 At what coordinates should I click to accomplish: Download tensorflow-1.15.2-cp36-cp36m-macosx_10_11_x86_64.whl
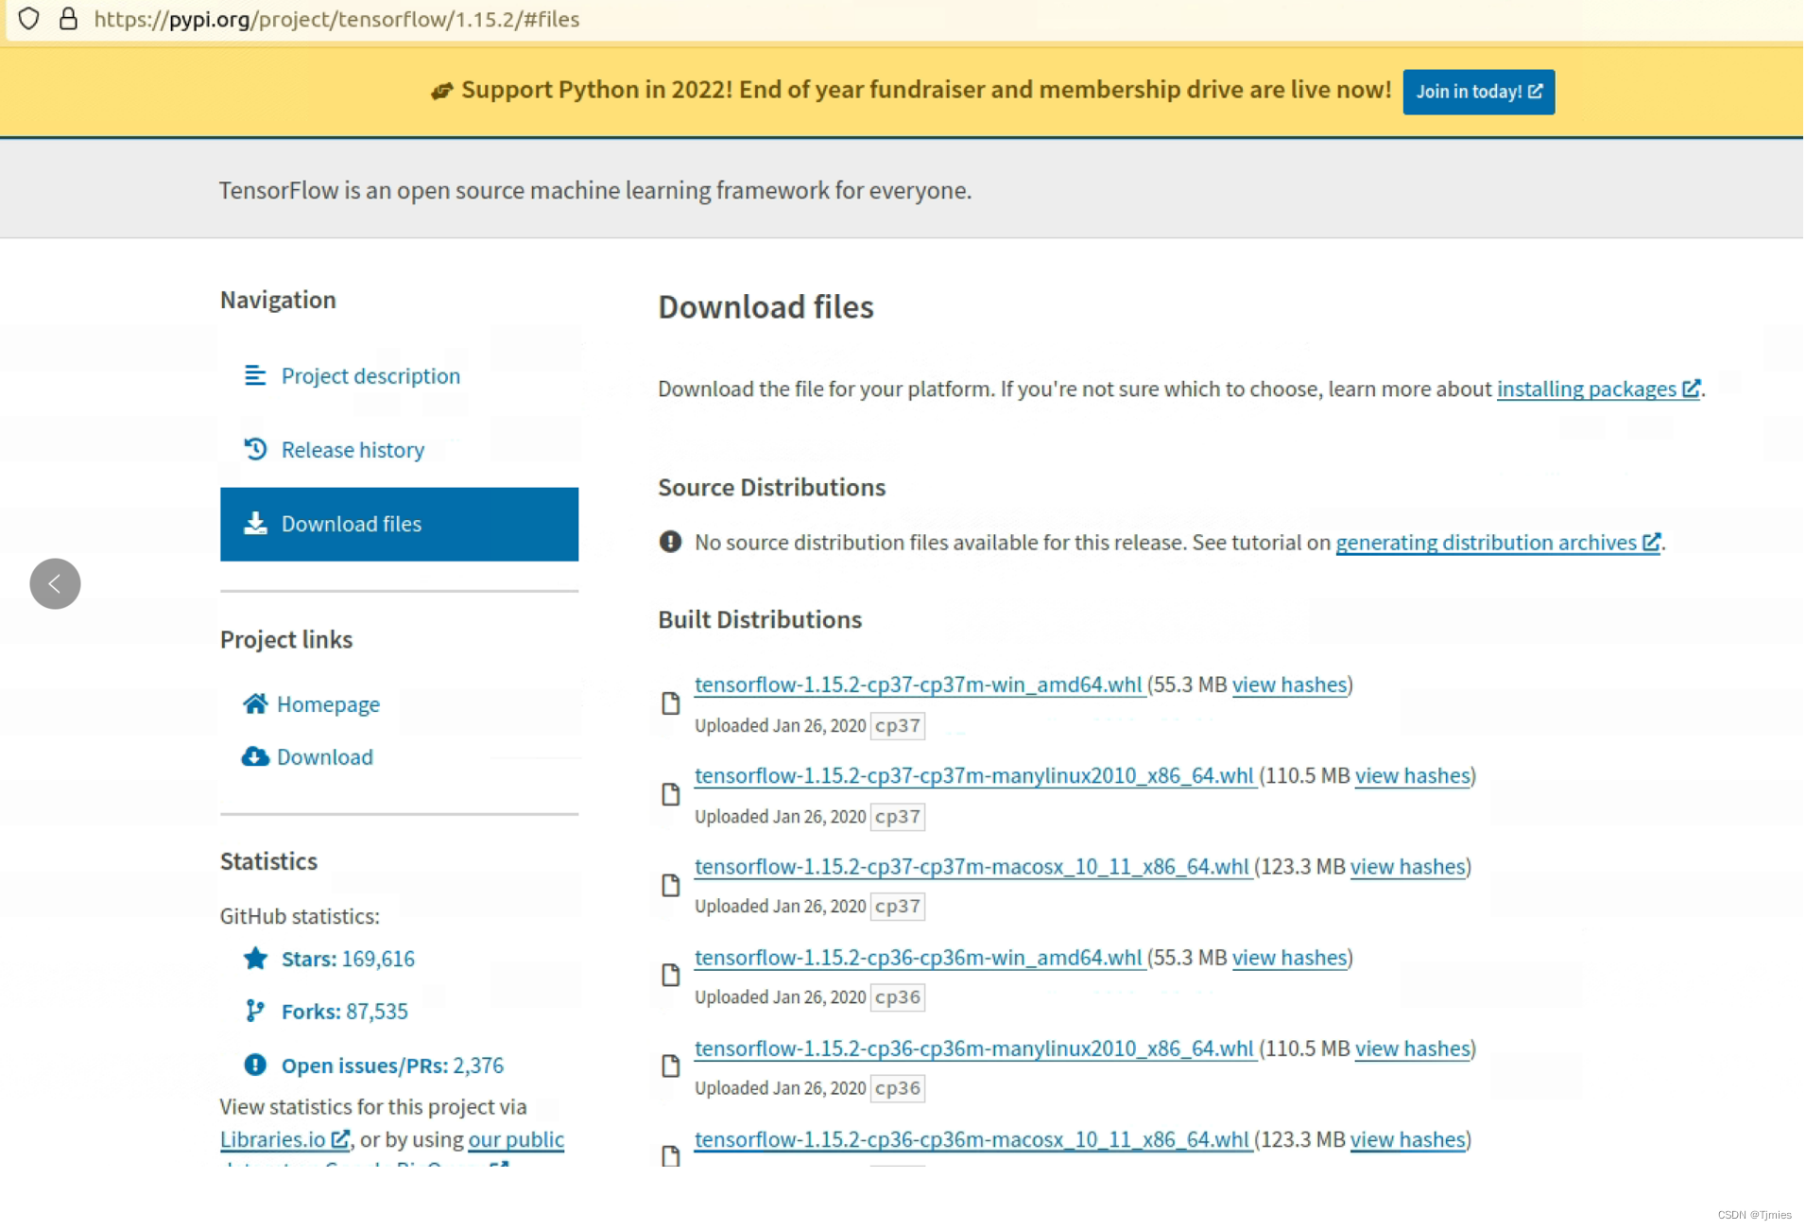tap(972, 1141)
